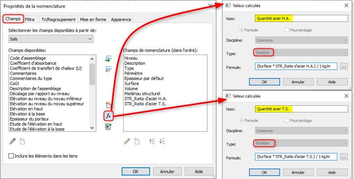The height and width of the screenshot is (179, 354).
Task: Click the pencil edit icon under available fields
Action: click(12, 141)
